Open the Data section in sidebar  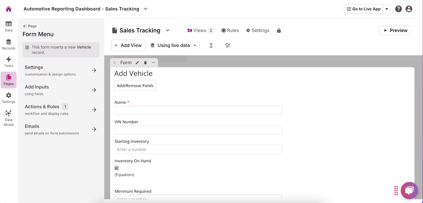coord(8,26)
